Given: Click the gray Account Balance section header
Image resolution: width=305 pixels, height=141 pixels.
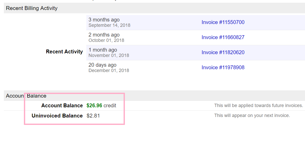Looking at the screenshot, I should click(x=26, y=96).
